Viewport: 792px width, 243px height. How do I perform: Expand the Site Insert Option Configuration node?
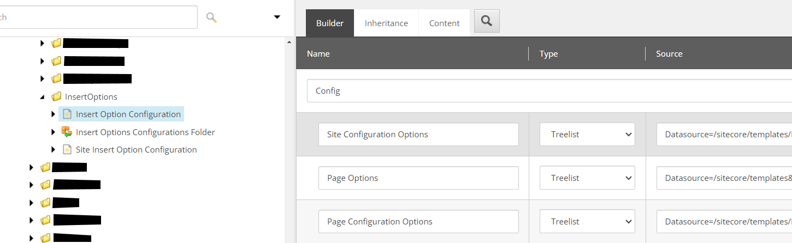[x=53, y=149]
